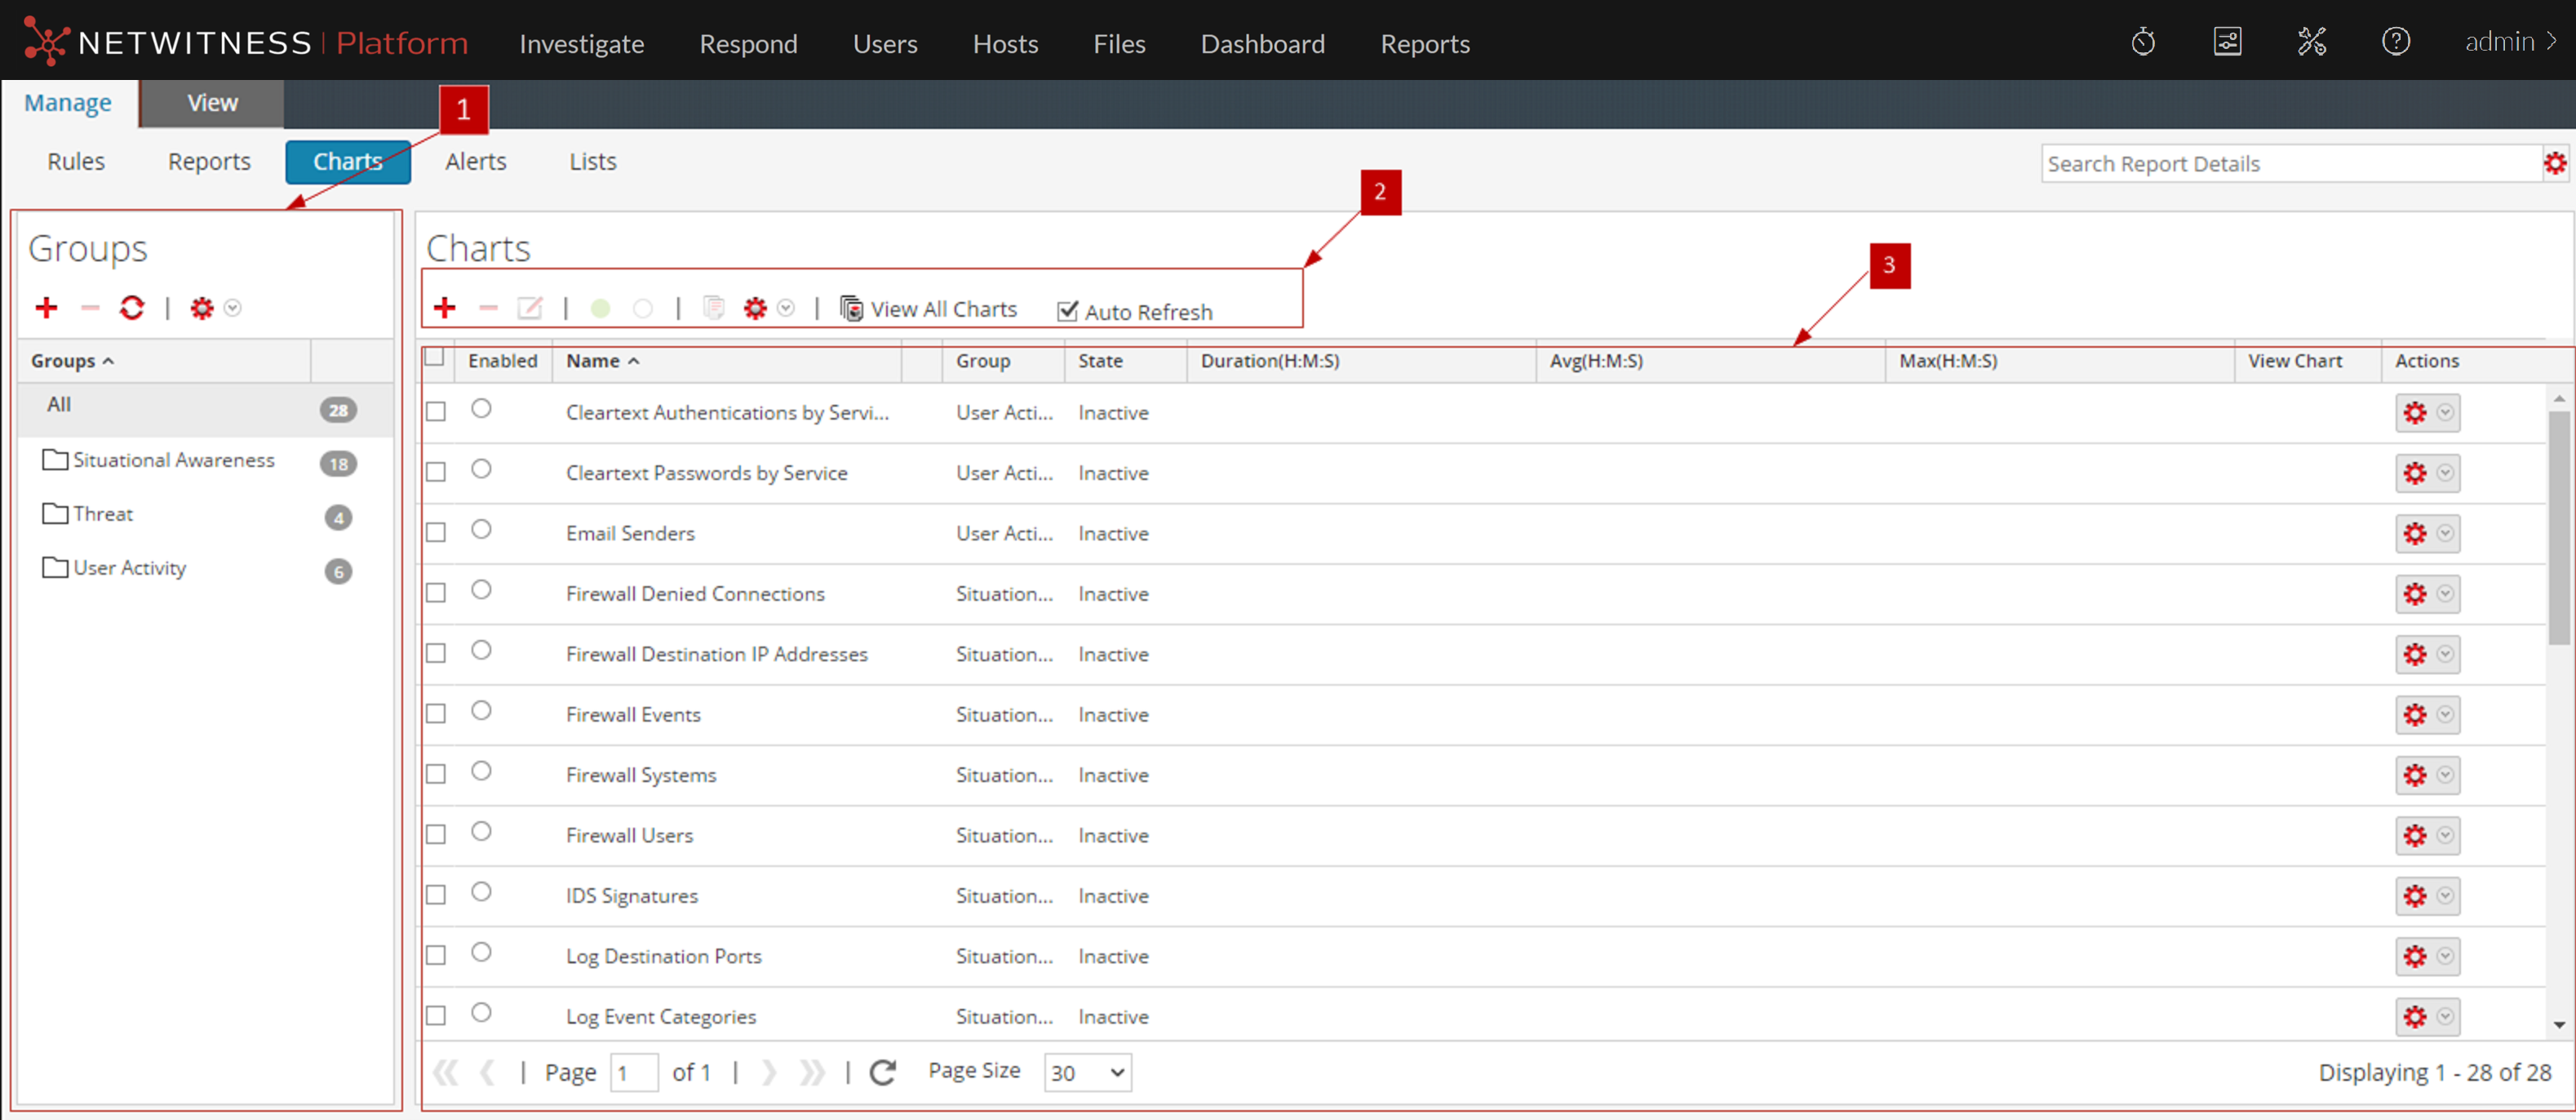2576x1120 pixels.
Task: Click the add chart plus icon
Action: click(445, 307)
